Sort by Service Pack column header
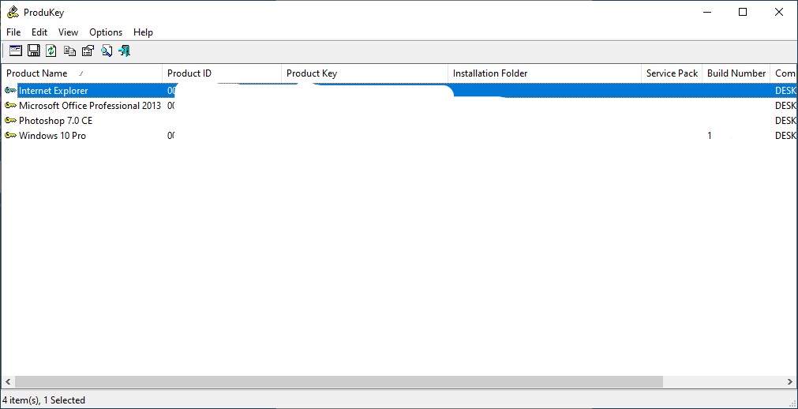The image size is (798, 409). click(672, 73)
